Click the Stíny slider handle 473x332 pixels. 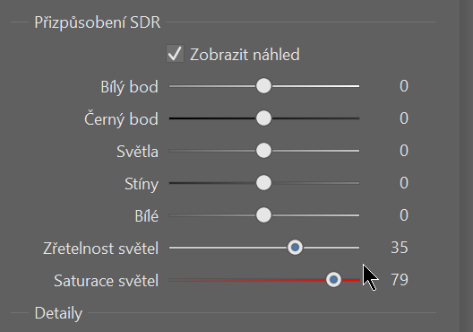pyautogui.click(x=263, y=183)
